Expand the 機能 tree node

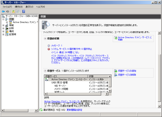coord(3,25)
